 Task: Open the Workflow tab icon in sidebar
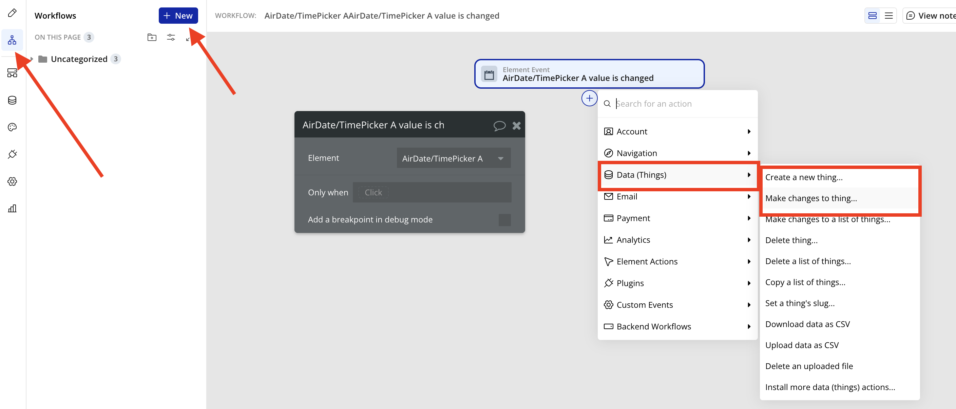tap(12, 40)
